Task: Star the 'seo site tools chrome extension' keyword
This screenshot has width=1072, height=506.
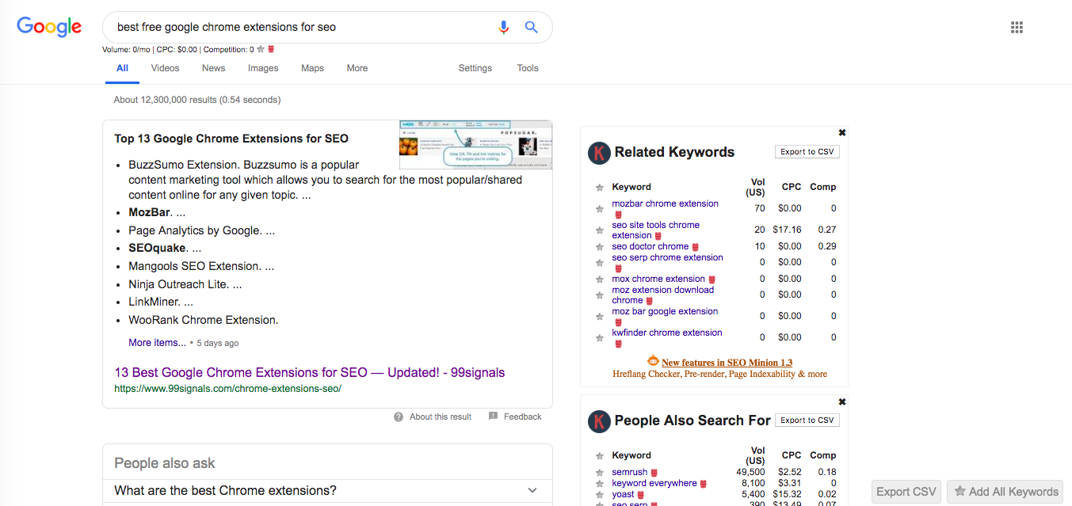Action: [x=600, y=230]
